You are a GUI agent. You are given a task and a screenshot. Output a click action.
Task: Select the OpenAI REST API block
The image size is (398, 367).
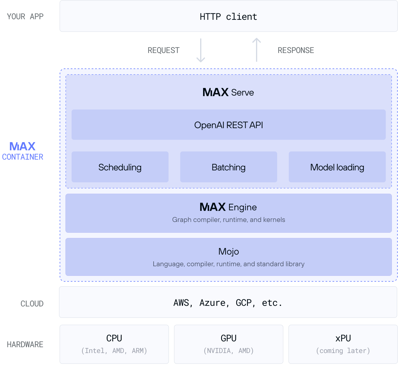[228, 125]
